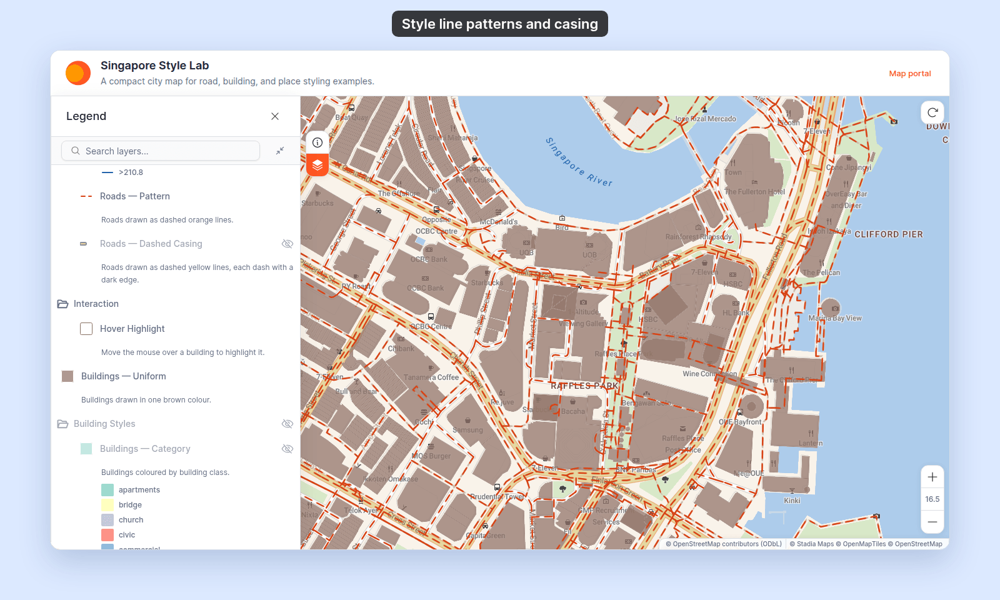Click the bridge colour swatch
The image size is (1000, 600).
pyautogui.click(x=107, y=505)
